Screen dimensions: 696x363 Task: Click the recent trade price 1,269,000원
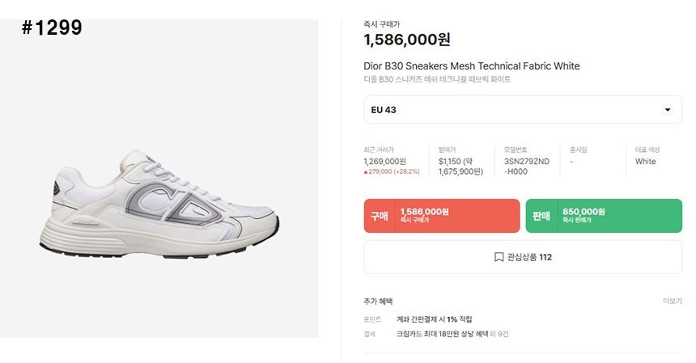point(384,162)
